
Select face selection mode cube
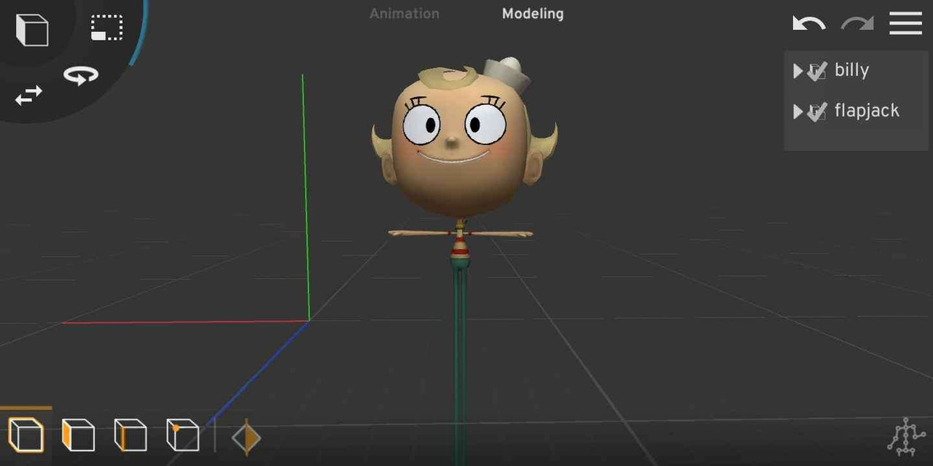(x=79, y=435)
